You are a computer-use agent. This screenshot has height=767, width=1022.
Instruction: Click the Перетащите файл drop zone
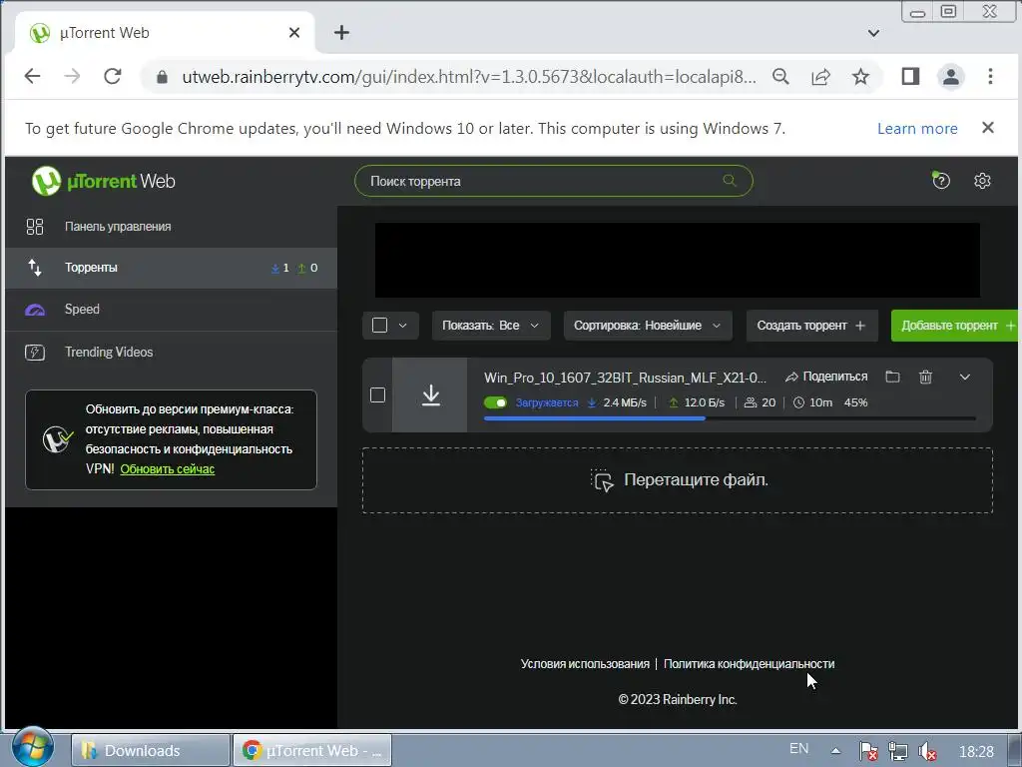(678, 480)
